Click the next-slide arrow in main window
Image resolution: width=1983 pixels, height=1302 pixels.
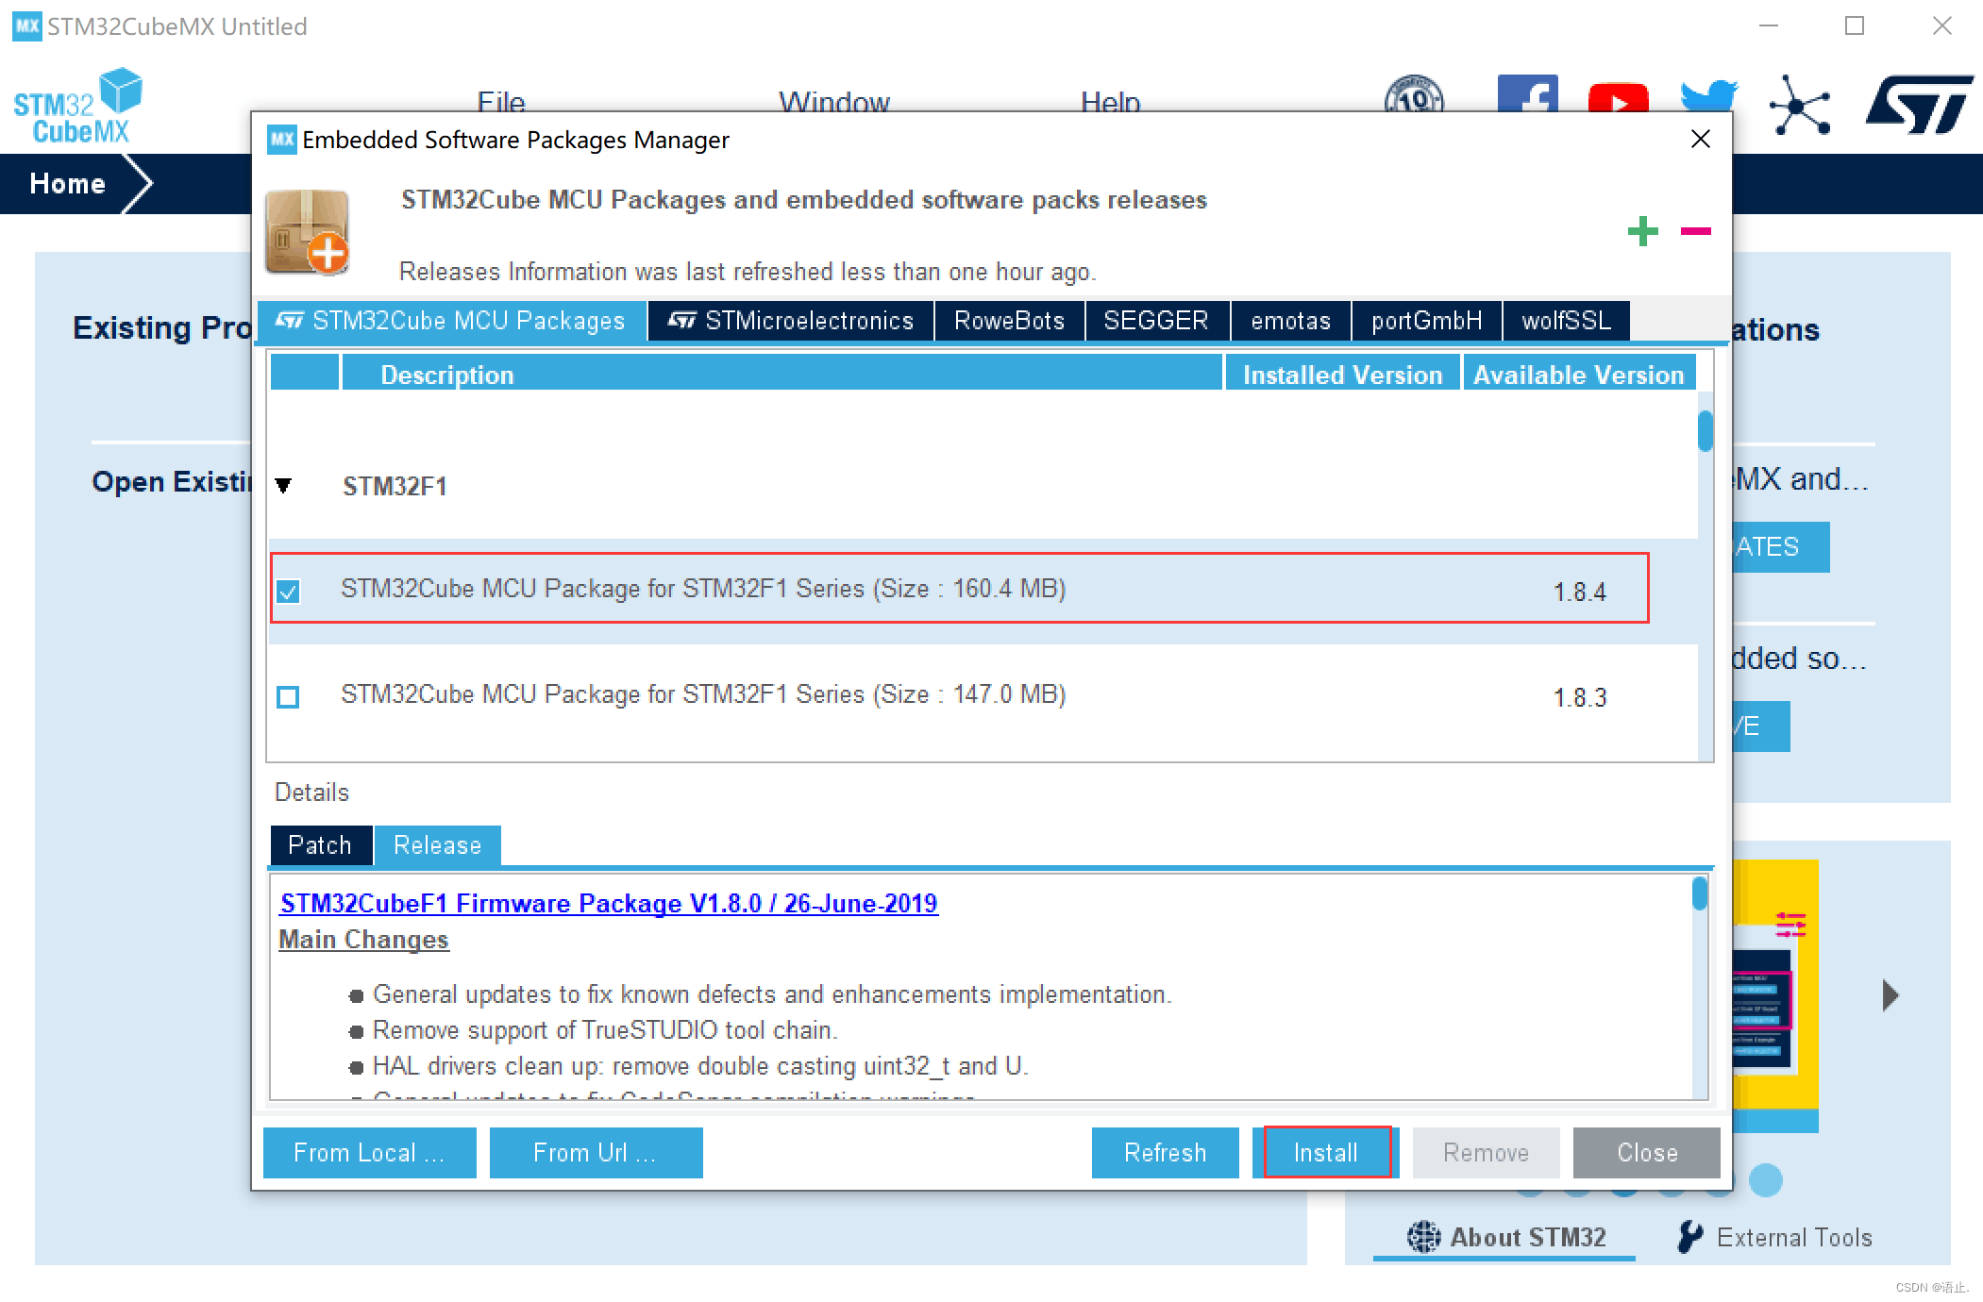pos(1890,994)
